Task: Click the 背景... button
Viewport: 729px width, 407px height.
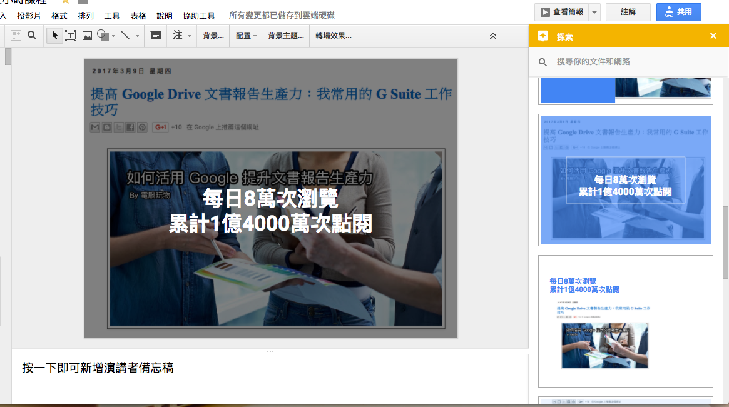Action: (213, 36)
